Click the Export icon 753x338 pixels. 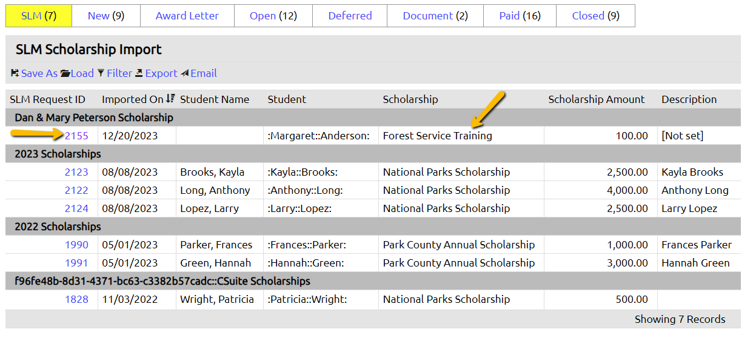[x=139, y=73]
